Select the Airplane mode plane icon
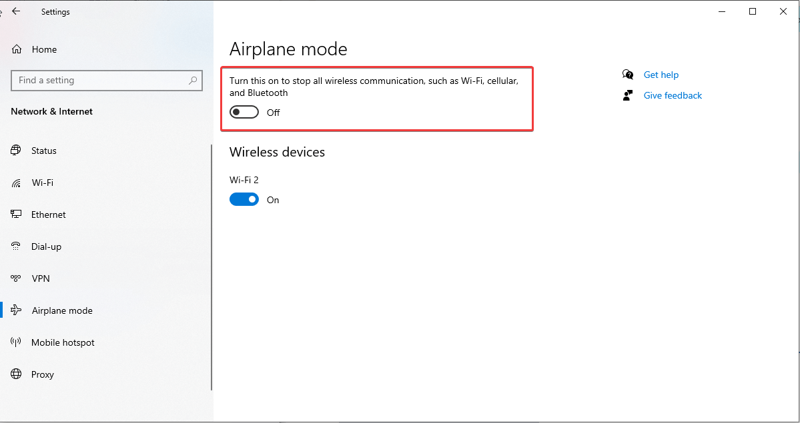The width and height of the screenshot is (800, 423). 15,310
